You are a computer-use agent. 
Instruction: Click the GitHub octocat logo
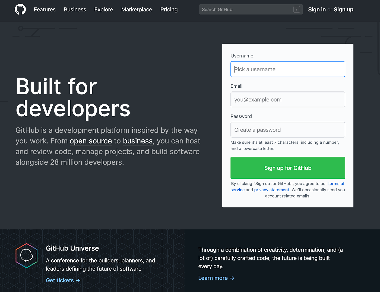pos(20,9)
